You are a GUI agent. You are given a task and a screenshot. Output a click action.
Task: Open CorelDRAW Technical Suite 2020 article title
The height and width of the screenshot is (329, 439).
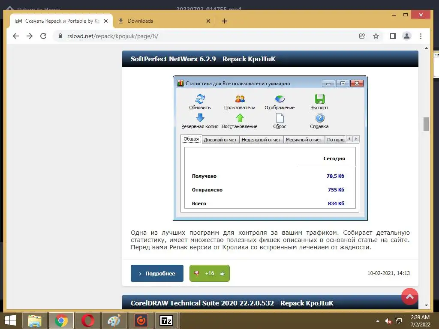[x=232, y=303]
